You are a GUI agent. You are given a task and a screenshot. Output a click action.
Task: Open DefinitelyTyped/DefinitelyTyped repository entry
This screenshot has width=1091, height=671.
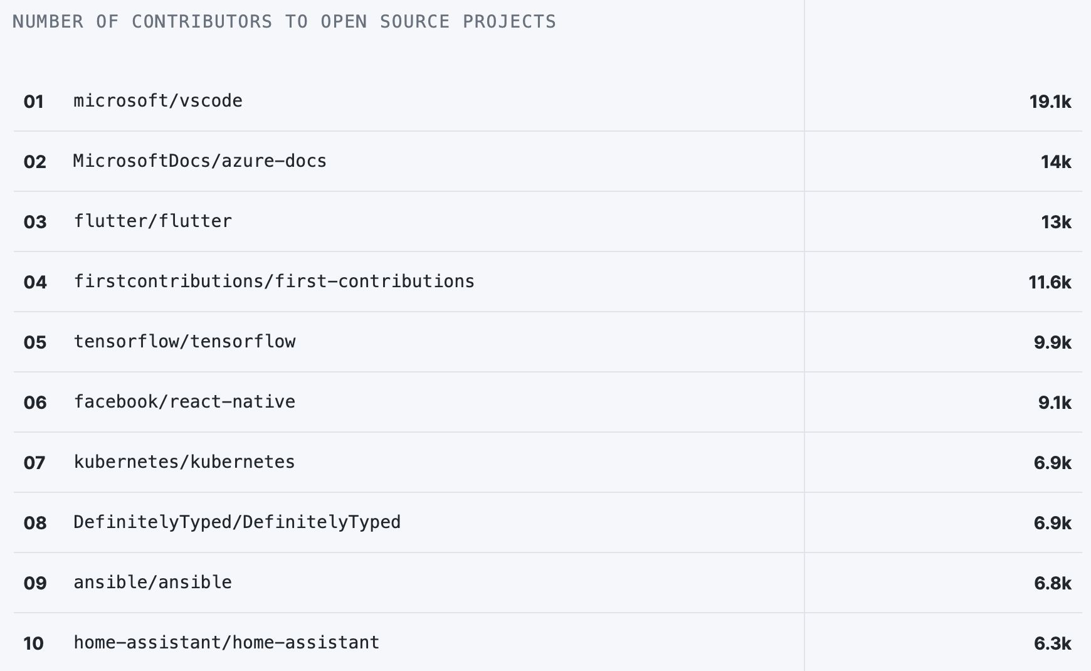(237, 522)
